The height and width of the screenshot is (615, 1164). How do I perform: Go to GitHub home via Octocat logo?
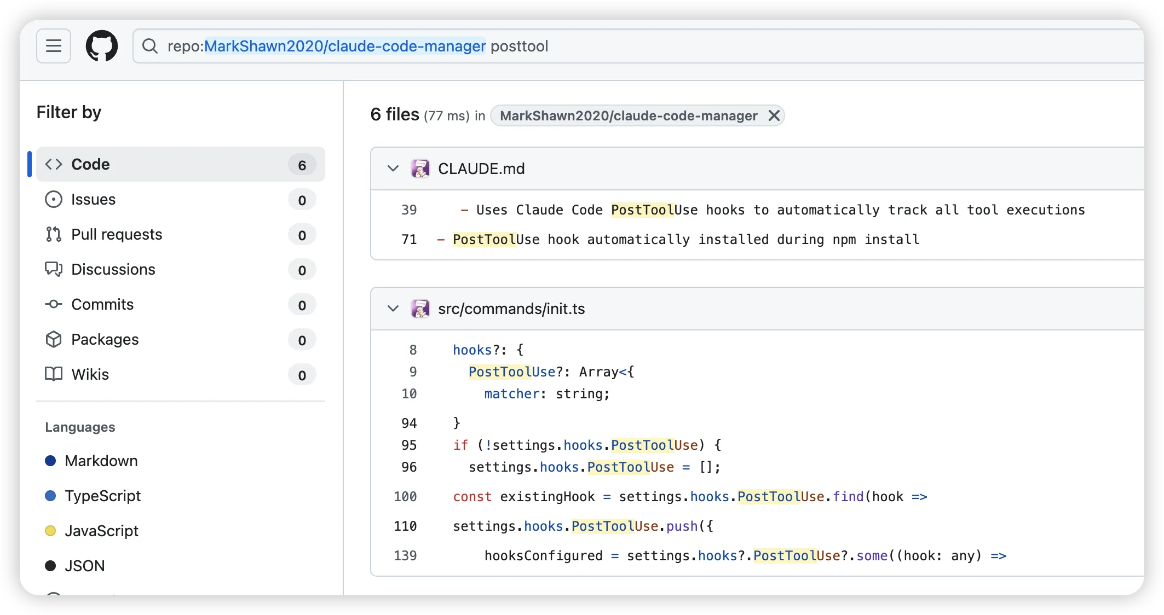click(x=102, y=46)
